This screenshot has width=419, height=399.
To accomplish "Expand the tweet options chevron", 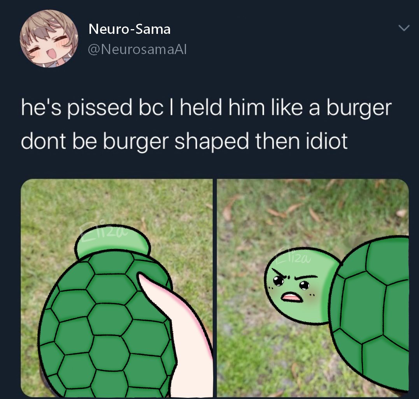I will (404, 28).
